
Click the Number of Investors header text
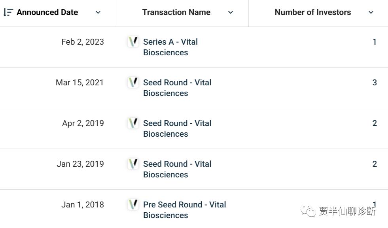(x=312, y=12)
